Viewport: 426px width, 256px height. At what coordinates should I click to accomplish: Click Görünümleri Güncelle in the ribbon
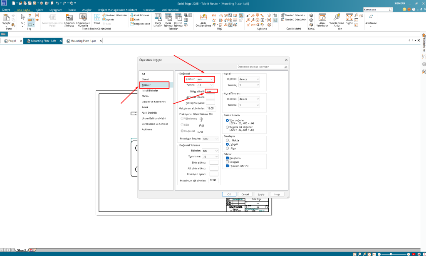pos(83,19)
